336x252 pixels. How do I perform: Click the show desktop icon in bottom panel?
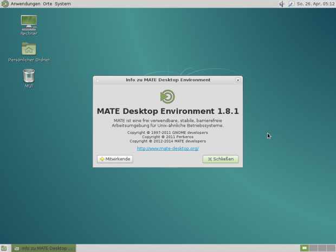4,248
